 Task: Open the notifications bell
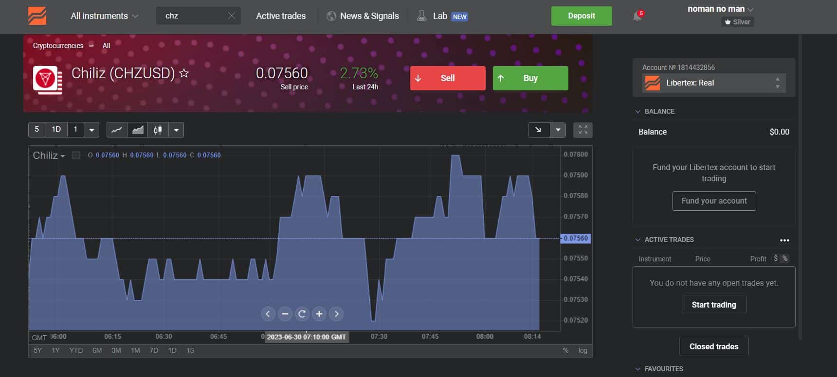click(637, 16)
